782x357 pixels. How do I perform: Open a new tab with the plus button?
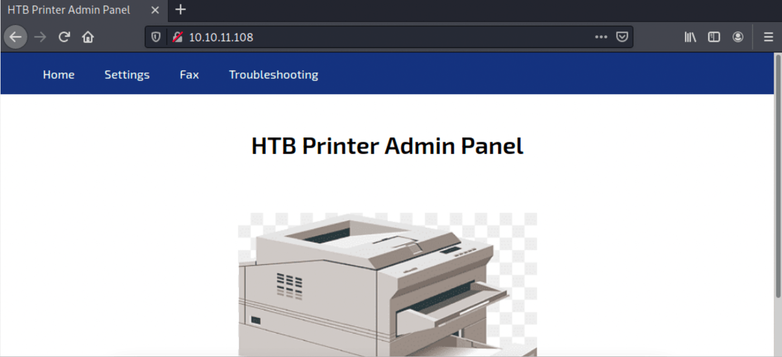coord(180,9)
